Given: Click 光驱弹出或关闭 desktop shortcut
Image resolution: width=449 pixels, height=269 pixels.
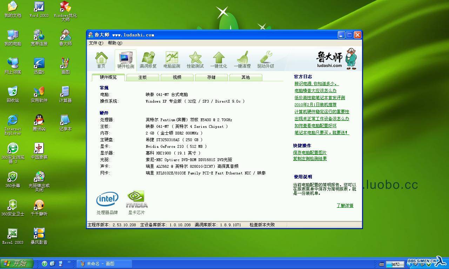Looking at the screenshot, I should click(39, 181).
